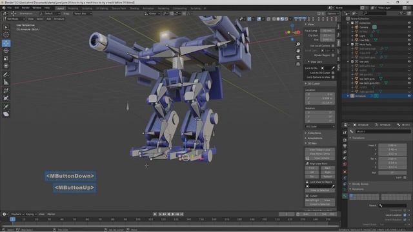Open the Render properties tab icon
Image resolution: width=413 pixels, height=232 pixels.
tap(345, 140)
